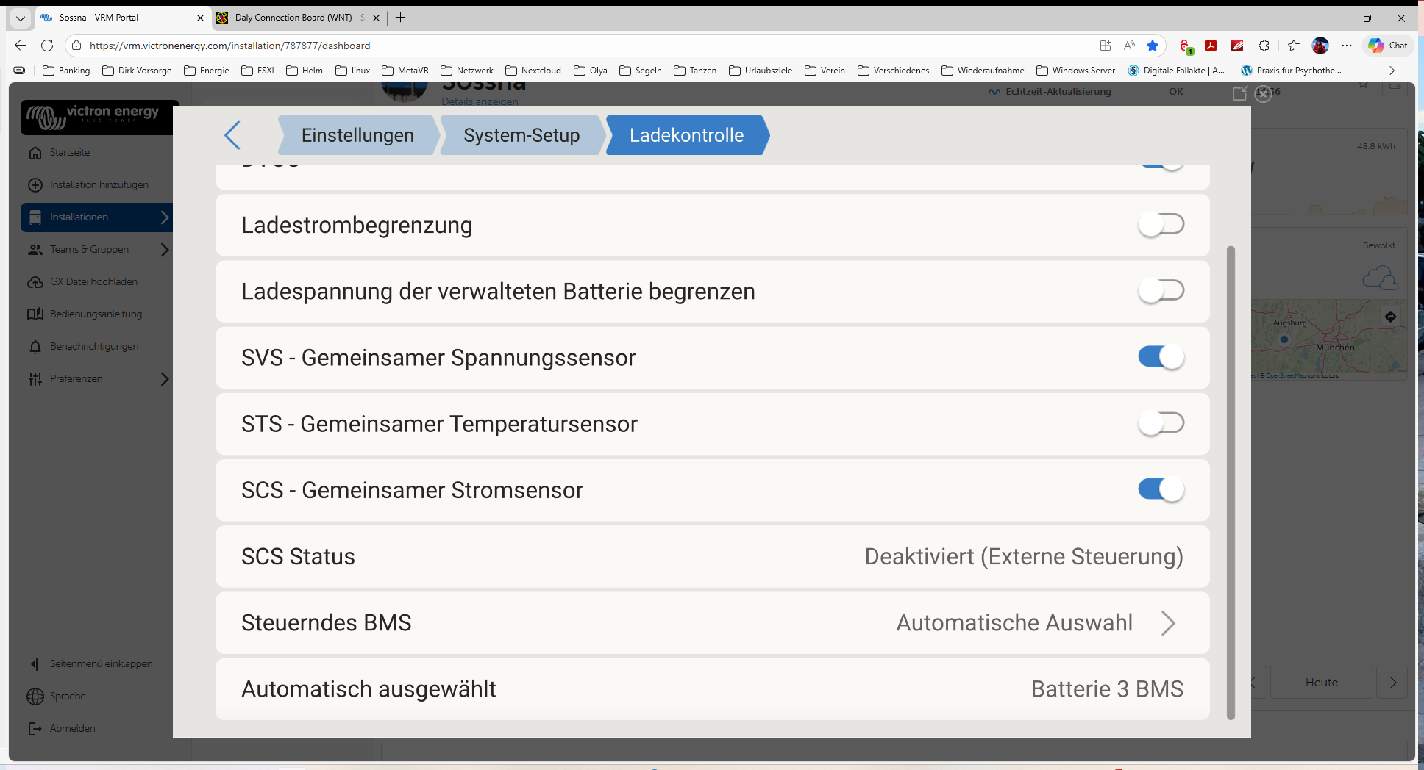The width and height of the screenshot is (1424, 770).
Task: Click the Seitenmenü einklappen link
Action: 101,664
